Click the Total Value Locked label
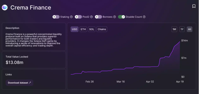Screen dimensions: 199x94 pos(17,57)
